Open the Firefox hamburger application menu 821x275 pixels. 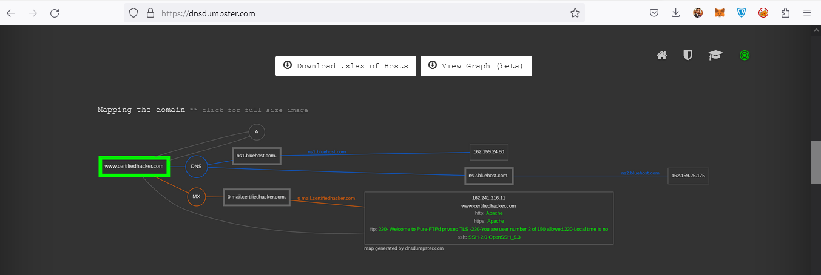[x=807, y=13]
